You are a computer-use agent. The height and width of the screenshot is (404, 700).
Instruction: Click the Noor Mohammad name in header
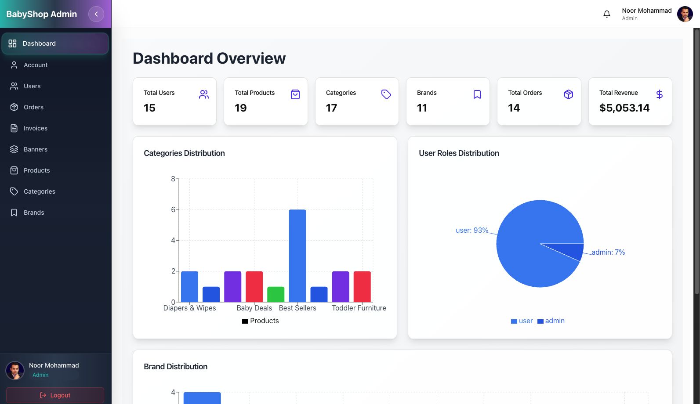point(646,11)
